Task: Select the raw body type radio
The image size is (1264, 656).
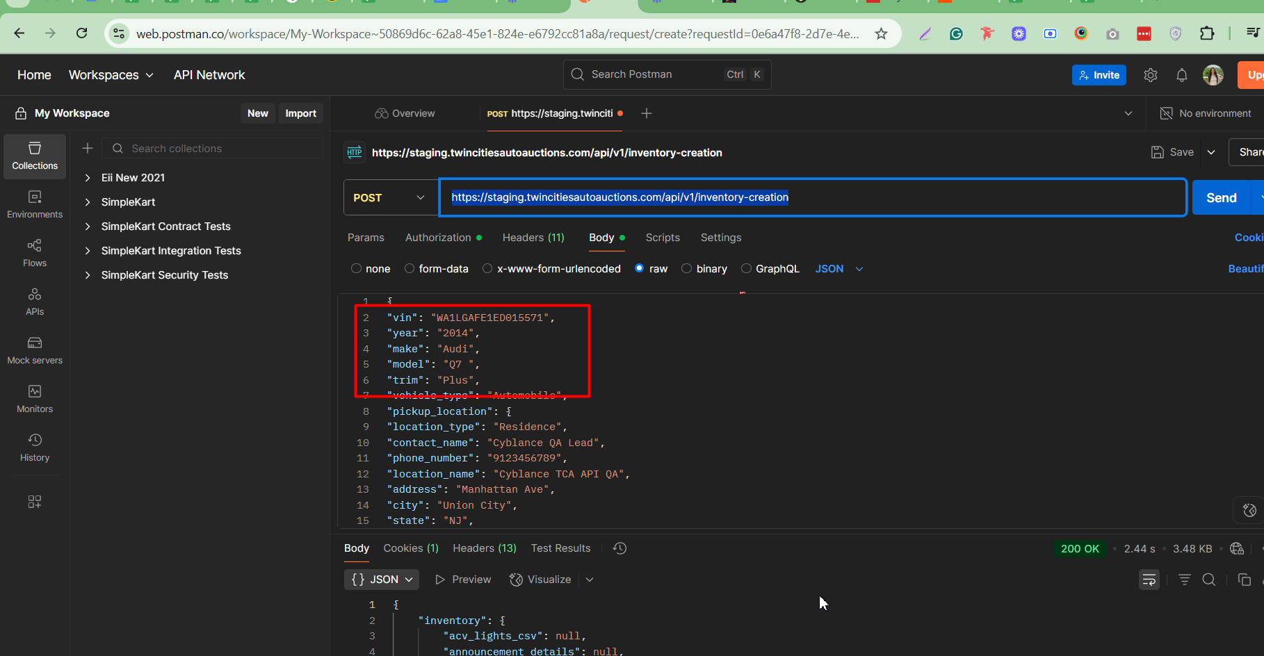Action: (x=640, y=268)
